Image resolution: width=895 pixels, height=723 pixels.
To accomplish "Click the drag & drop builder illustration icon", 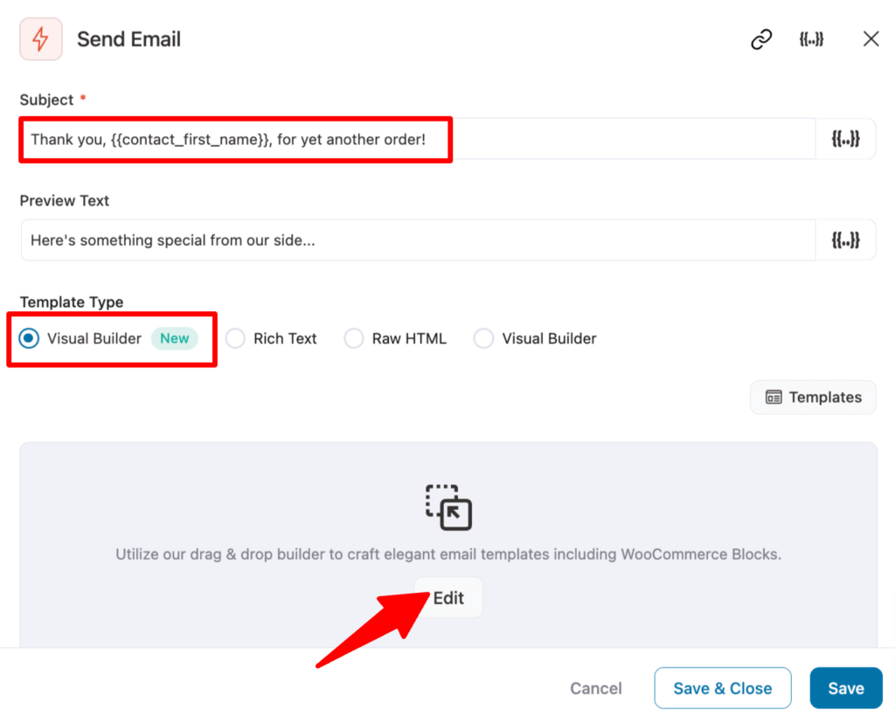I will 447,507.
